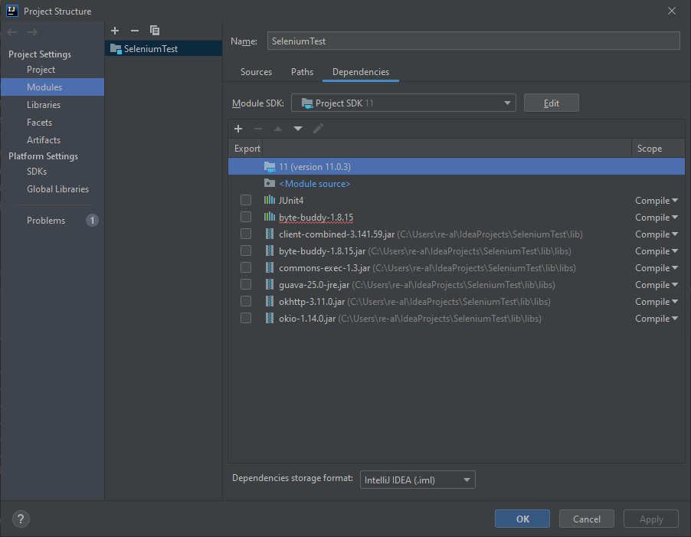Open Dependencies storage format dropdown

pos(418,480)
